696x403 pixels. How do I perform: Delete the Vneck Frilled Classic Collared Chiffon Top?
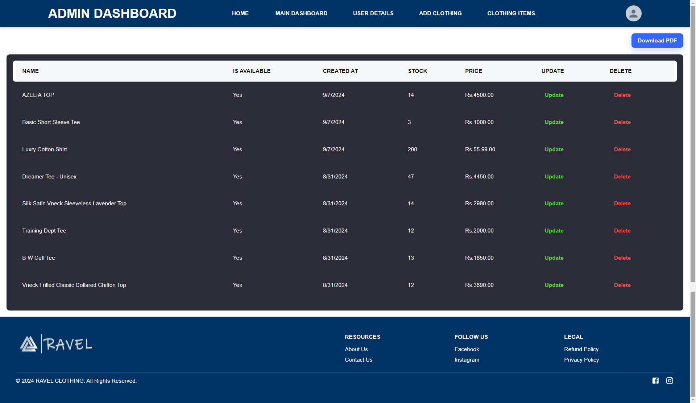pos(622,285)
